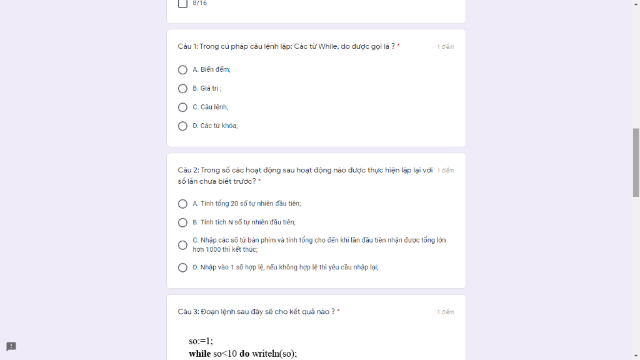Choose option D. Các từ khóa

click(182, 126)
